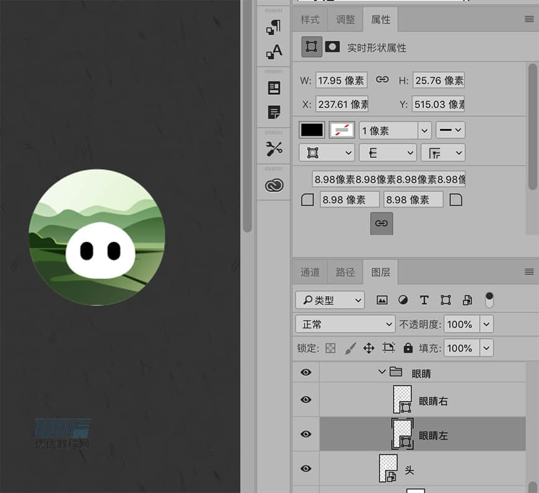The width and height of the screenshot is (539, 493).
Task: Filter layers by type (T) layers
Action: pyautogui.click(x=424, y=300)
